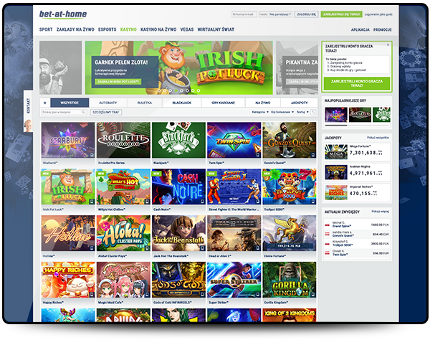The width and height of the screenshot is (430, 340).
Task: Select the Gry karciane tab
Action: [x=223, y=103]
